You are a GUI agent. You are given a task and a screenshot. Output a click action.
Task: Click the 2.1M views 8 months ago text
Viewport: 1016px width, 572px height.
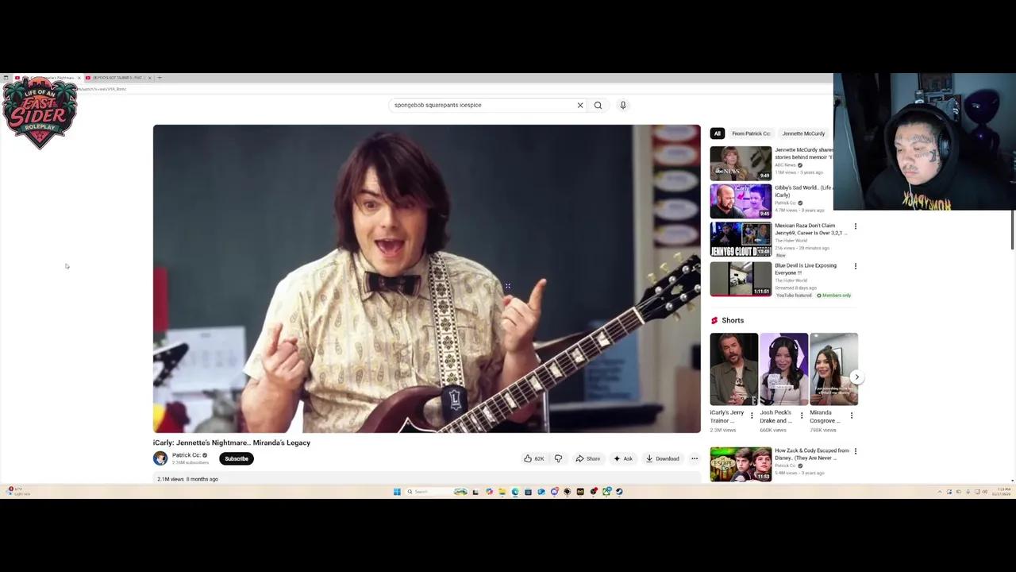point(187,479)
